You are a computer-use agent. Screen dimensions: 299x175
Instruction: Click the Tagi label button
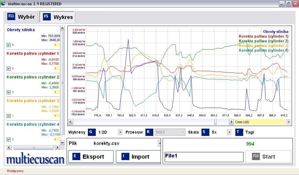tap(250, 132)
